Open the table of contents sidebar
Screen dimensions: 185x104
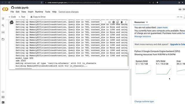point(3,18)
